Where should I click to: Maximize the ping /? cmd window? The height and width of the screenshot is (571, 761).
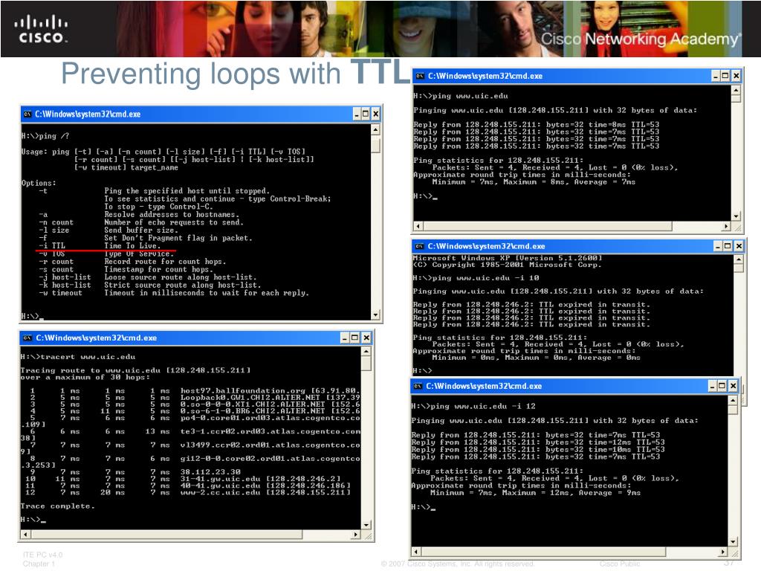tap(366, 114)
